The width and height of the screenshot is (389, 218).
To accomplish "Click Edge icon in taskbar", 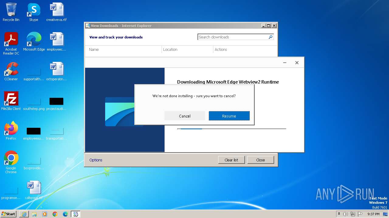I will point(65,214).
